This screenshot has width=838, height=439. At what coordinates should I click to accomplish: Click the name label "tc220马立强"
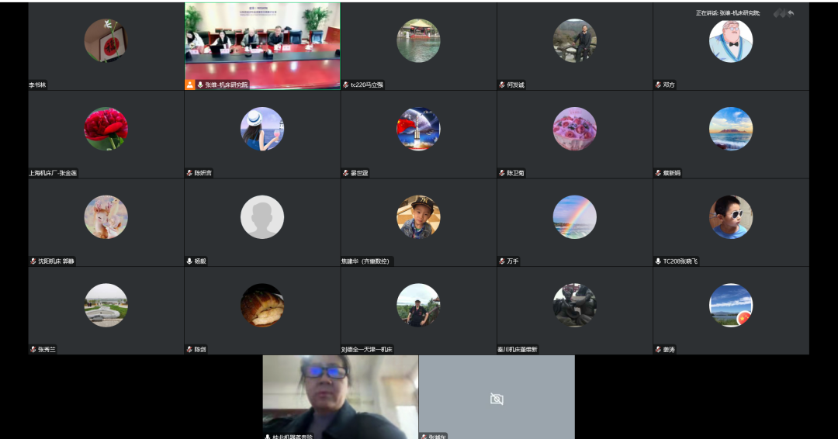[x=366, y=85]
